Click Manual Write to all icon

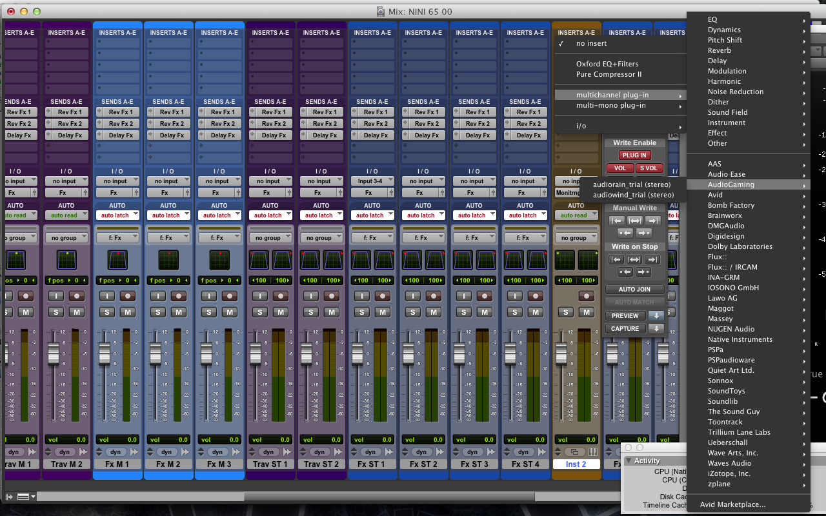click(x=634, y=221)
